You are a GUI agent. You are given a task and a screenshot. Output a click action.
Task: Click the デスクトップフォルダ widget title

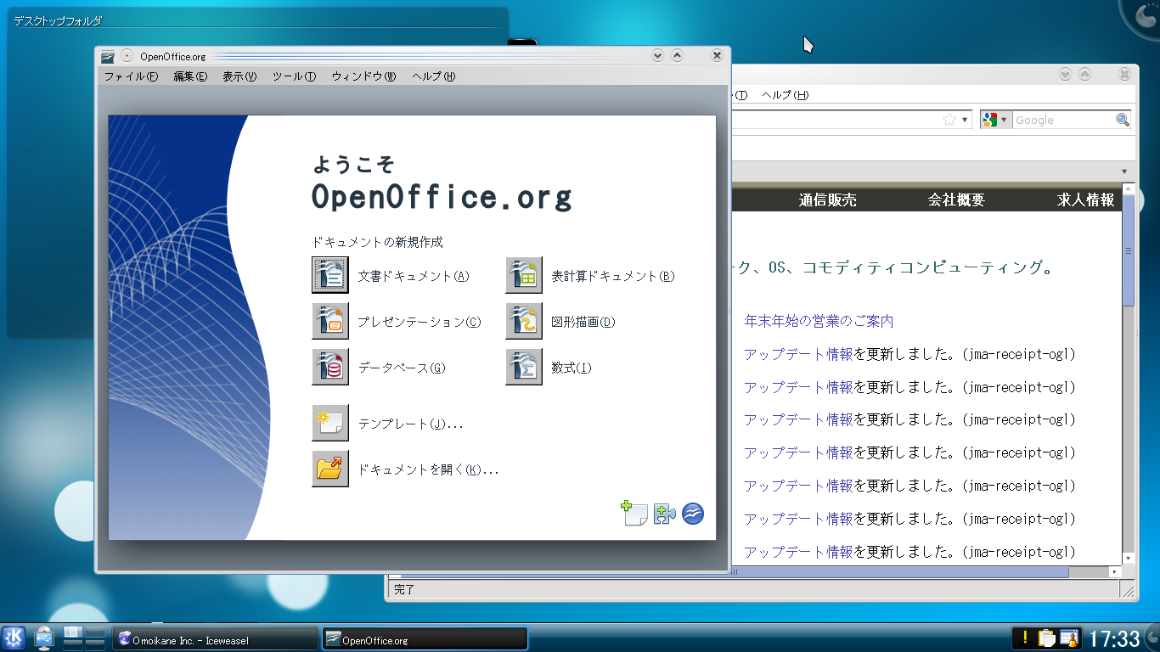[59, 21]
